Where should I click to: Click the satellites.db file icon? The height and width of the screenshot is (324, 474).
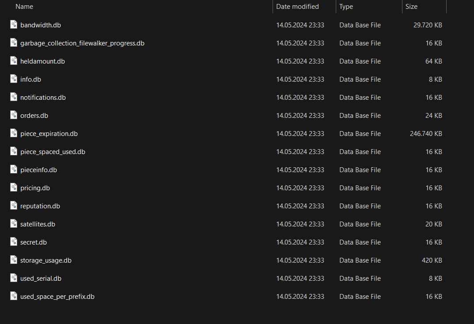(x=14, y=224)
